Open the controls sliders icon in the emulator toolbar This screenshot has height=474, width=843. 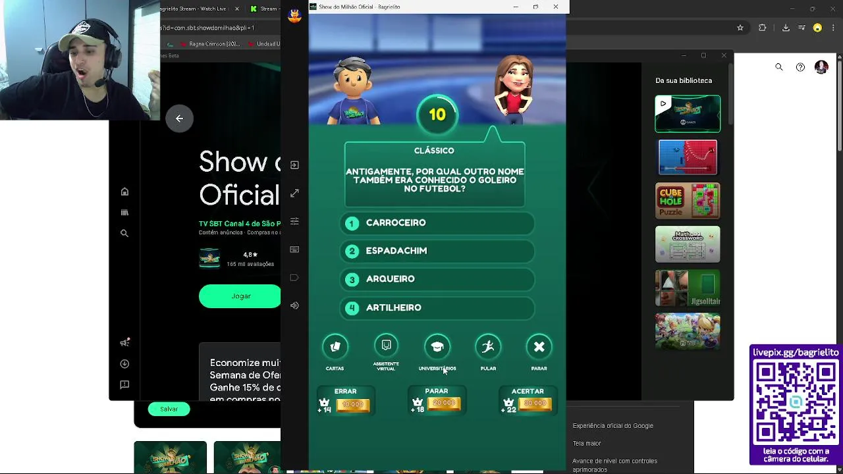(294, 221)
